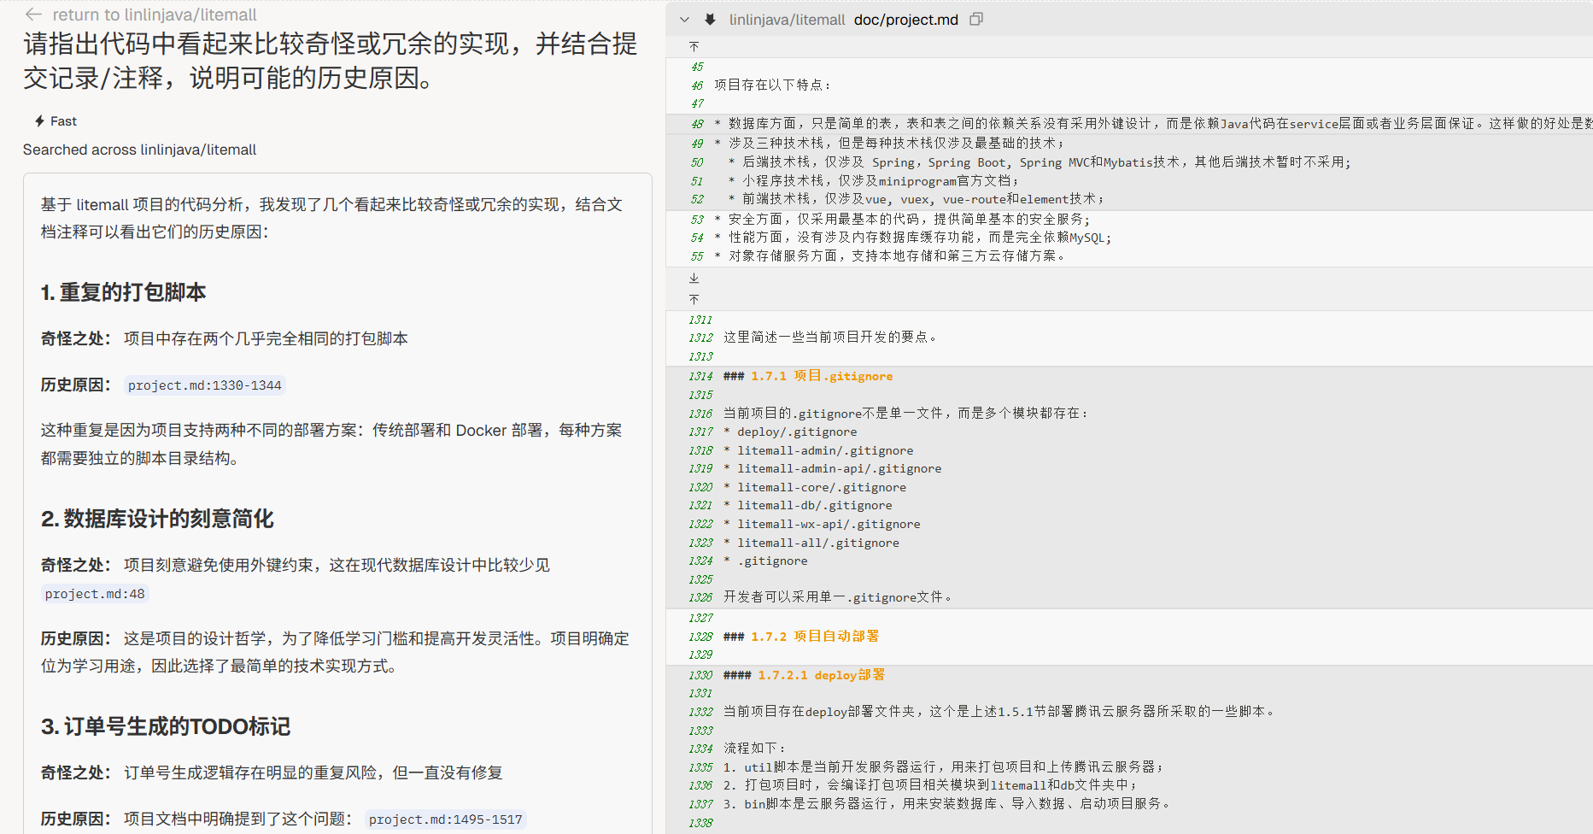Image resolution: width=1593 pixels, height=834 pixels.
Task: Expand lines above line 45
Action: [694, 46]
